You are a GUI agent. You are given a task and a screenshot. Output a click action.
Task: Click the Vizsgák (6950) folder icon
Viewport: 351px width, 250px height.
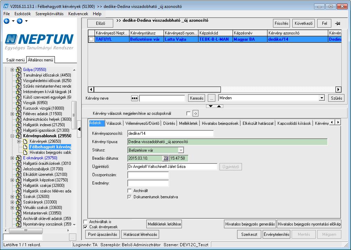click(x=19, y=103)
